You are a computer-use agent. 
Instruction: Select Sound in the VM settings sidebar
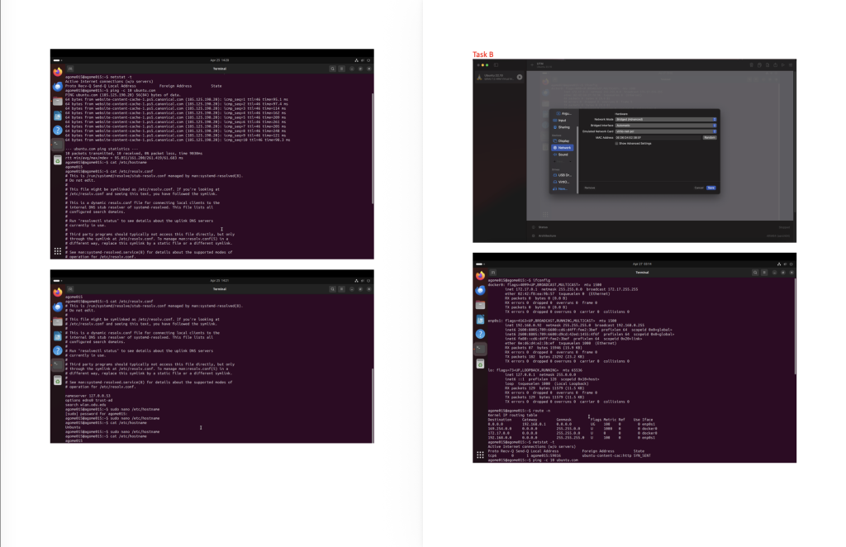(x=562, y=155)
